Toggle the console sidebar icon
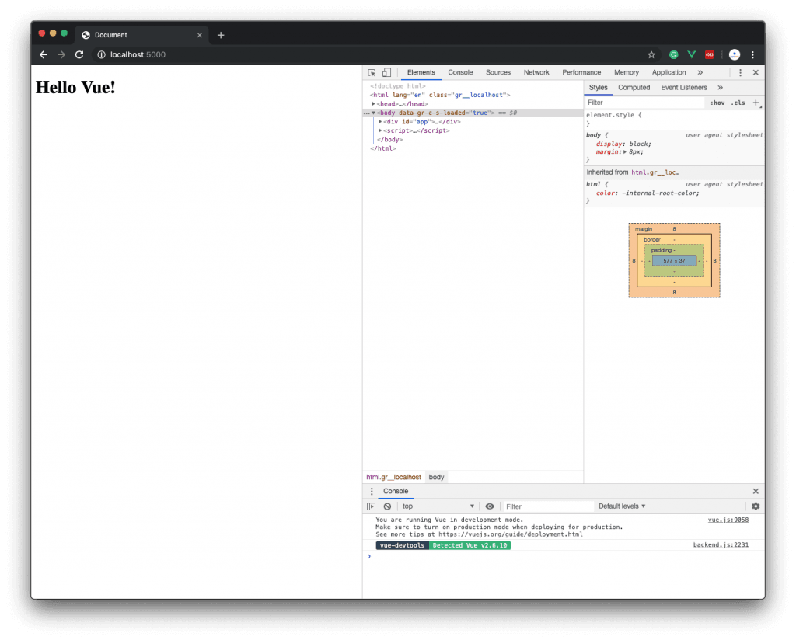This screenshot has height=640, width=796. coord(371,506)
